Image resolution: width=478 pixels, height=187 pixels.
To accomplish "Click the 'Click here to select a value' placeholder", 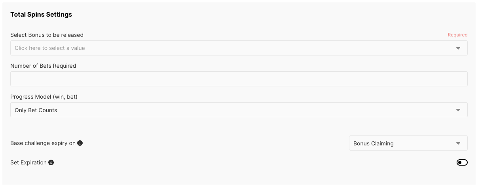I will coord(50,48).
